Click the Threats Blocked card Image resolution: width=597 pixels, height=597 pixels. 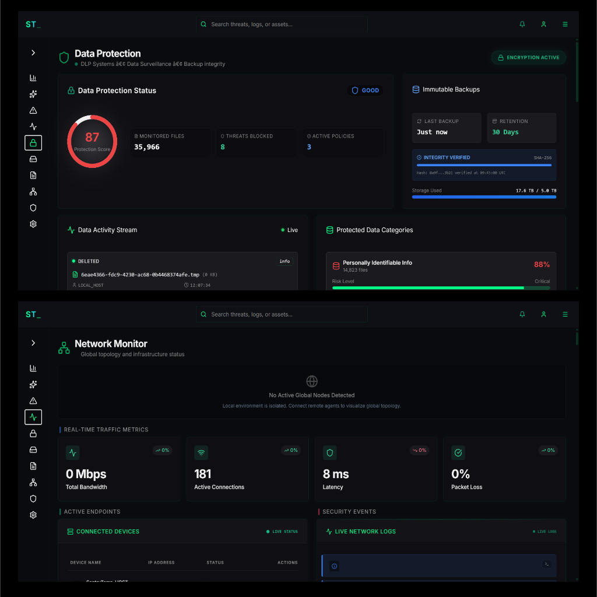coord(257,142)
